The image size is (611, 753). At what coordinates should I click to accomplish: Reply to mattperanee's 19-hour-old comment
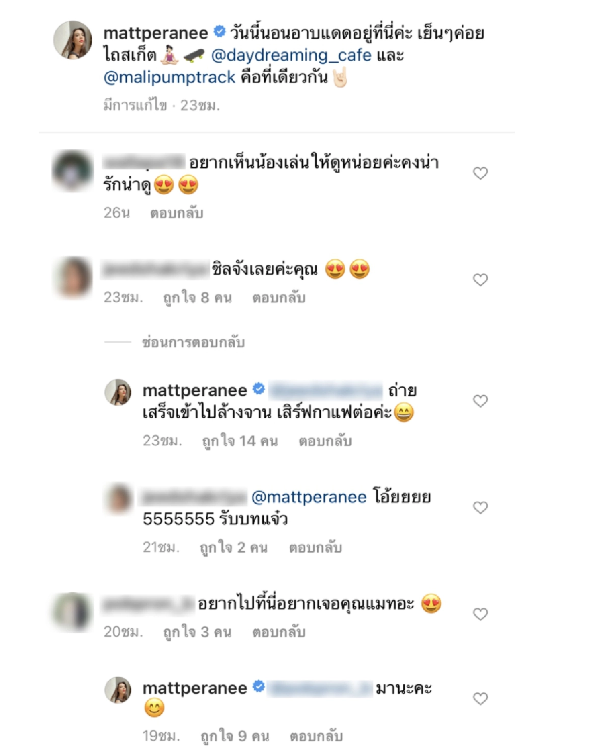pos(316,736)
